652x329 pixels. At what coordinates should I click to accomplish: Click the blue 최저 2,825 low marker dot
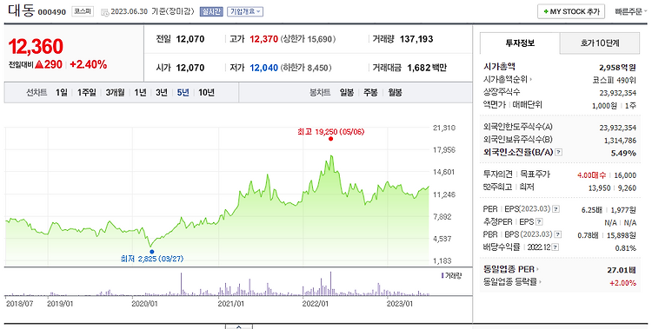[151, 252]
